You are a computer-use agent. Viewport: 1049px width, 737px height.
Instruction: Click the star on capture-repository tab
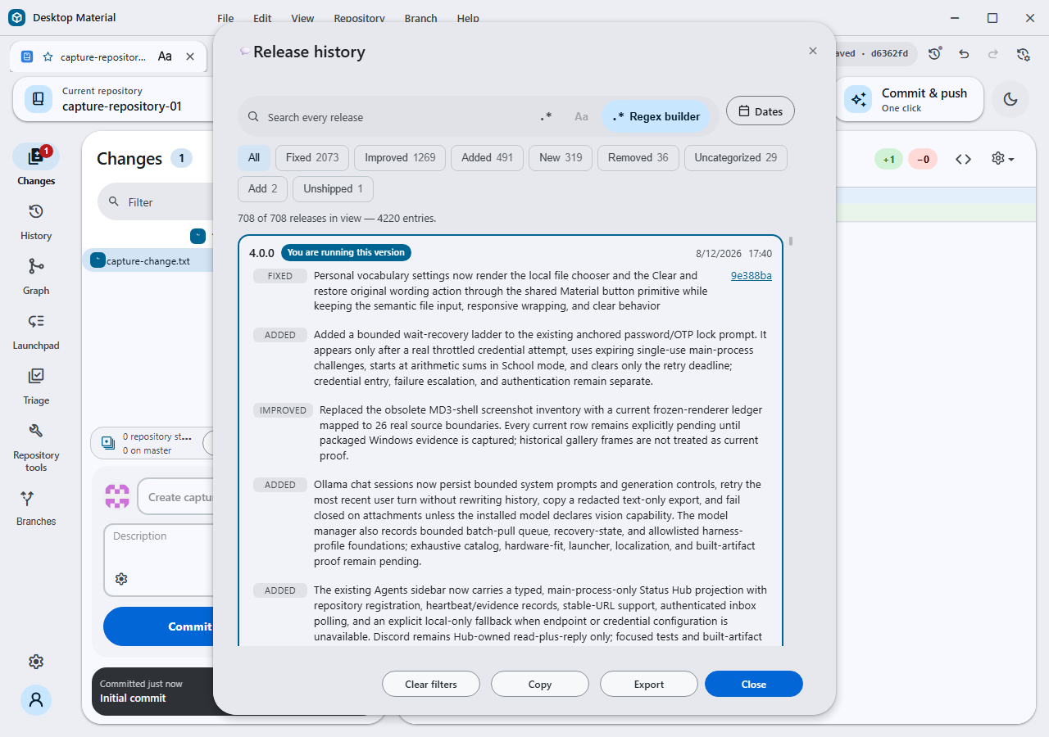tap(48, 57)
